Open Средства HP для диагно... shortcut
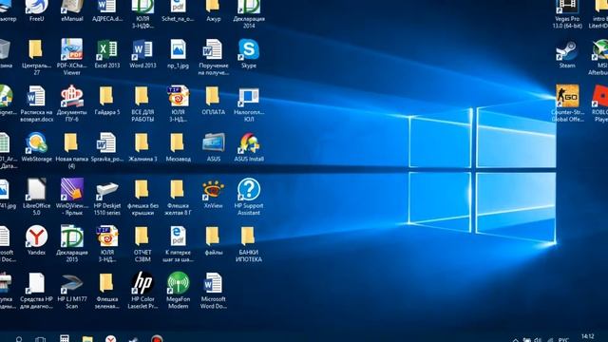Viewport: 608px width, 342px height. coord(36,291)
